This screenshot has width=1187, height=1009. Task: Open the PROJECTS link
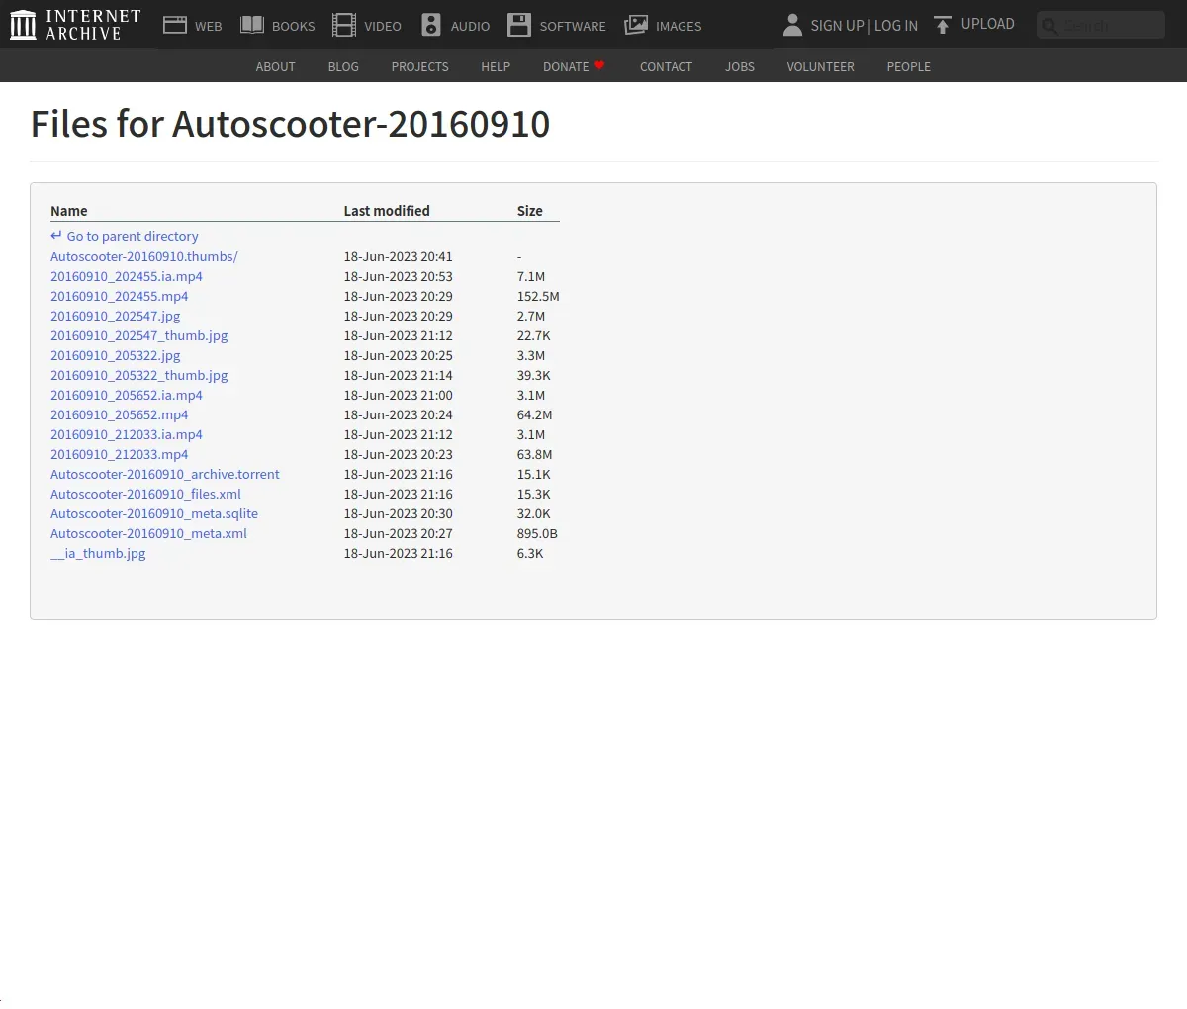tap(419, 66)
